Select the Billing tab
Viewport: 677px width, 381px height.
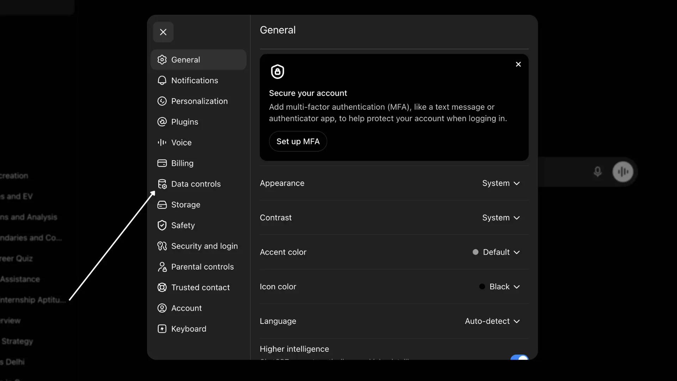(x=199, y=163)
